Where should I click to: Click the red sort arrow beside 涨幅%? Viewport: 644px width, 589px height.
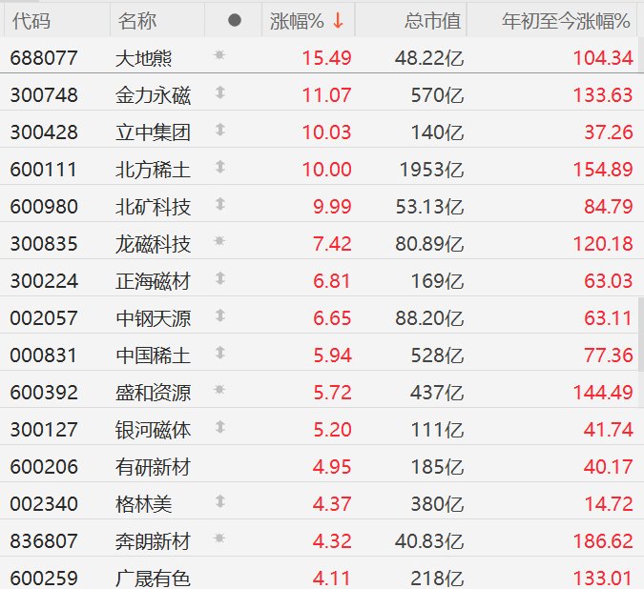click(x=338, y=21)
